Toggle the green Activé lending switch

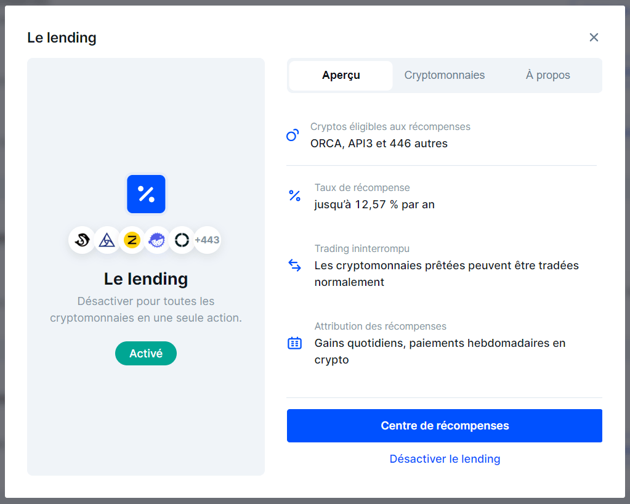(x=145, y=353)
